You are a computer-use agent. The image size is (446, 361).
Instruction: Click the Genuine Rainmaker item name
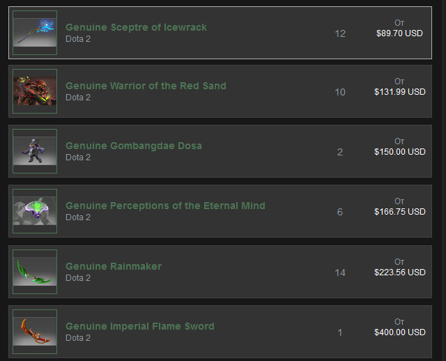coord(114,266)
